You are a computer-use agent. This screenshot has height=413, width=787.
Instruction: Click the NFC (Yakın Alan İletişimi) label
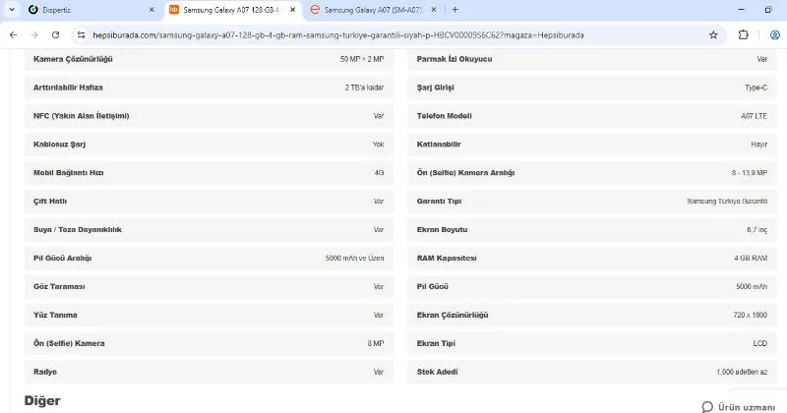click(82, 116)
